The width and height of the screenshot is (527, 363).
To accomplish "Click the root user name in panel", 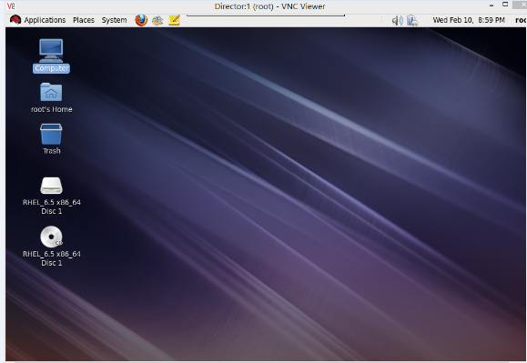I will click(x=521, y=20).
